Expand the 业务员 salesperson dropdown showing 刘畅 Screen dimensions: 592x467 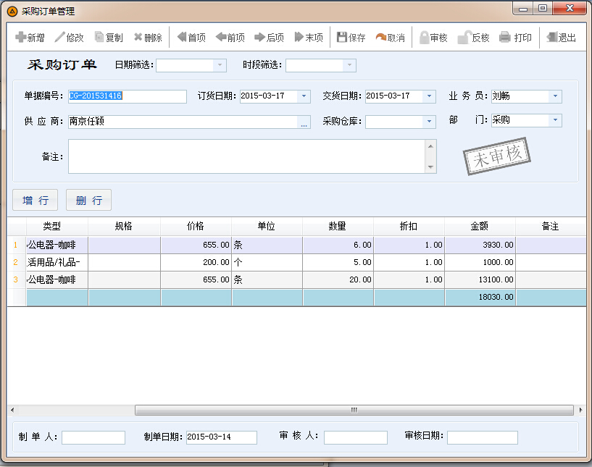555,96
